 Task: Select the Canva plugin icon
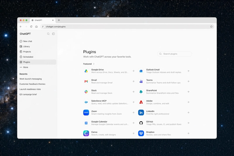(86, 133)
